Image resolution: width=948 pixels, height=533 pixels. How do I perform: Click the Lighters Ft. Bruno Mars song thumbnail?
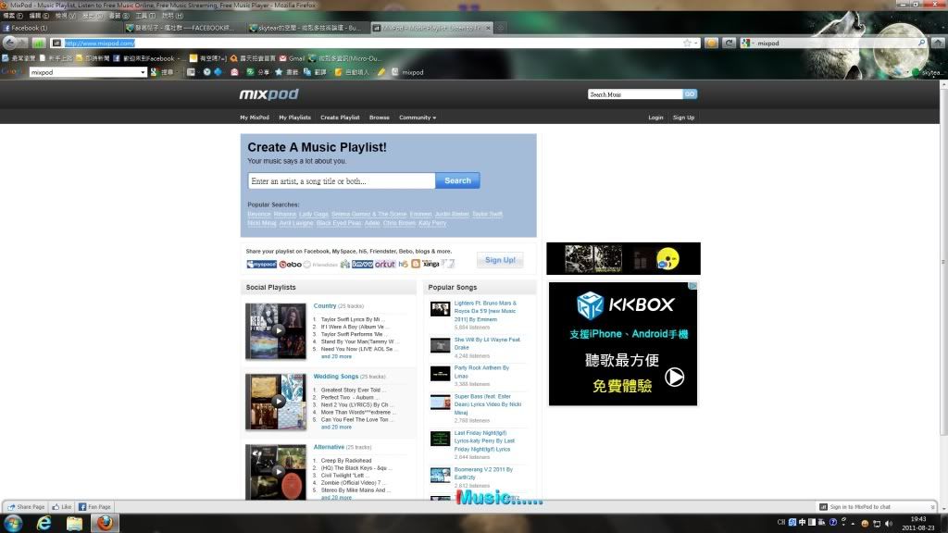click(440, 309)
